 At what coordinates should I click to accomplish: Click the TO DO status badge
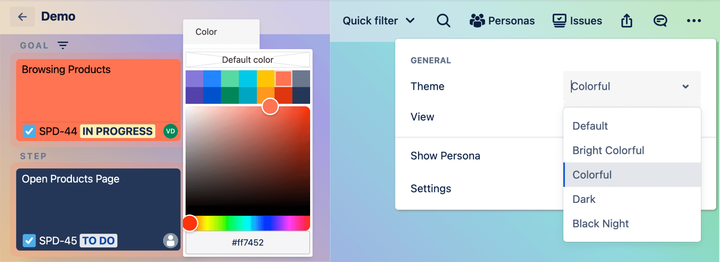[98, 241]
